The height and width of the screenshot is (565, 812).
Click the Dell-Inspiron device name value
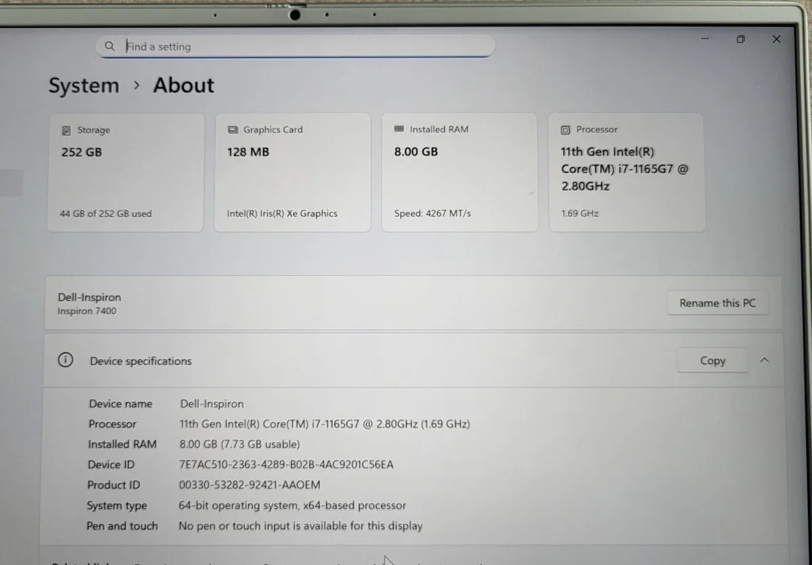coord(212,403)
